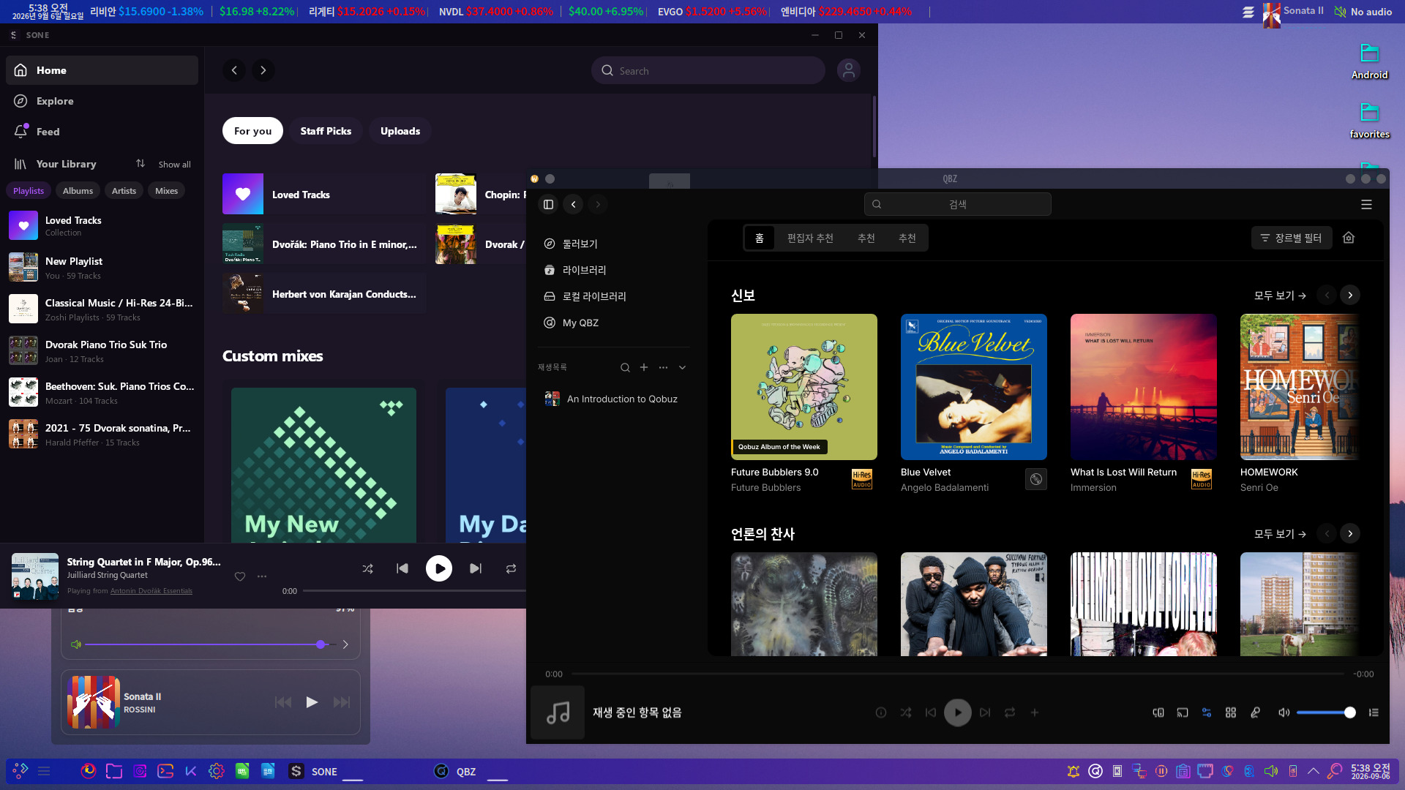Go to Home in SONE sidebar
The image size is (1405, 790).
click(x=102, y=70)
